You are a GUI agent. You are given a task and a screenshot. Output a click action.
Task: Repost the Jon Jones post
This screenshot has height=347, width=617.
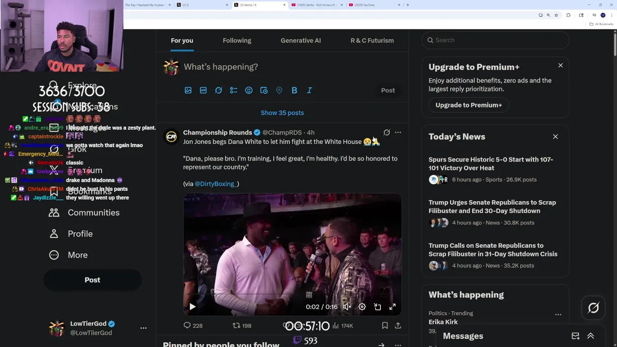(x=242, y=326)
